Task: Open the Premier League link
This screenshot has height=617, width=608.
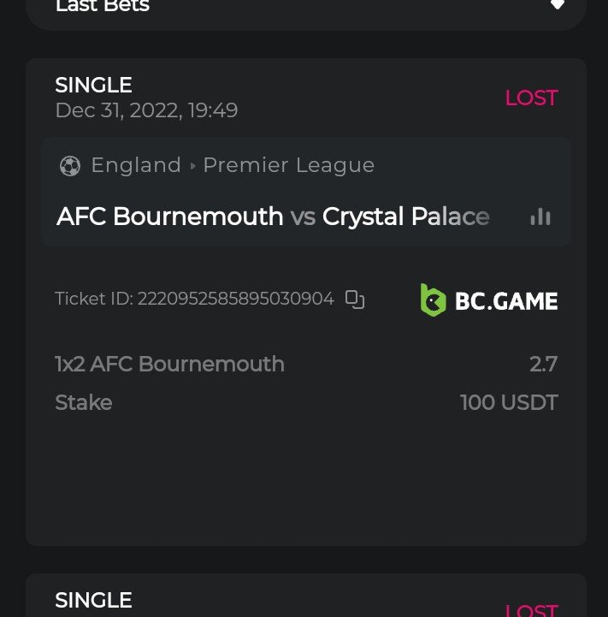Action: coord(288,165)
